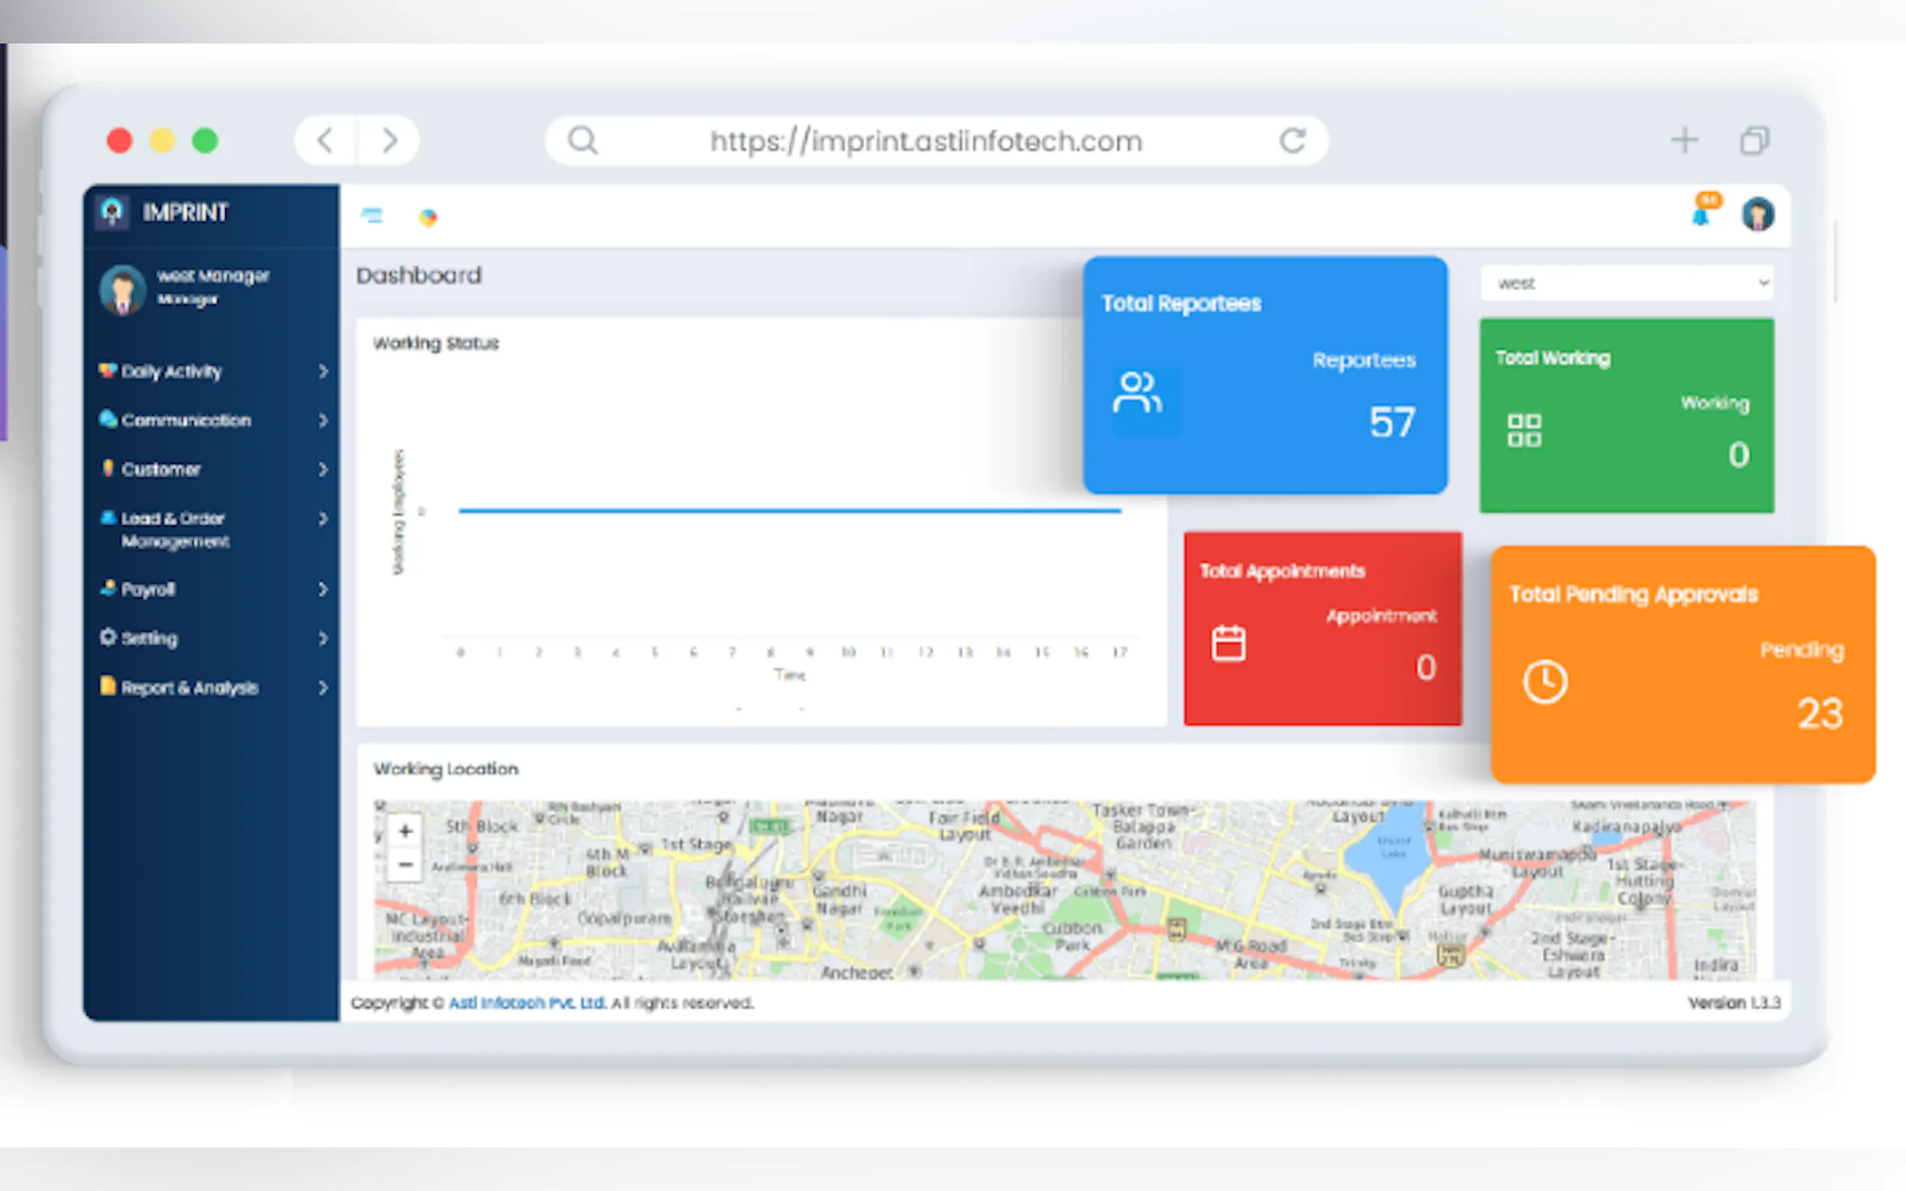Image resolution: width=1906 pixels, height=1191 pixels.
Task: Click the grid icon in Total Working
Action: pyautogui.click(x=1524, y=430)
